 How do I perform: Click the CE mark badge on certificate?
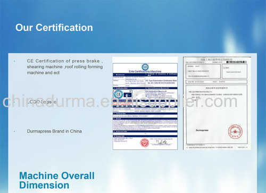pos(118,94)
